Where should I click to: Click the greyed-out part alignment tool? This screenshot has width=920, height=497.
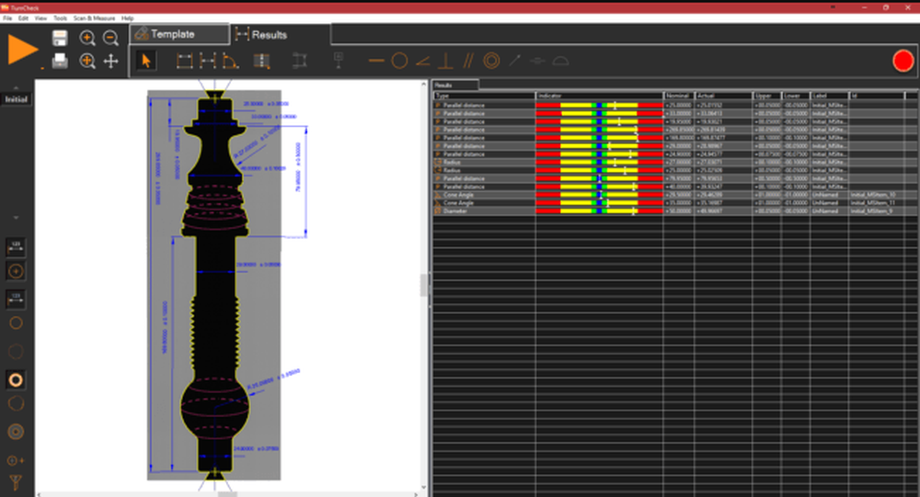(299, 61)
